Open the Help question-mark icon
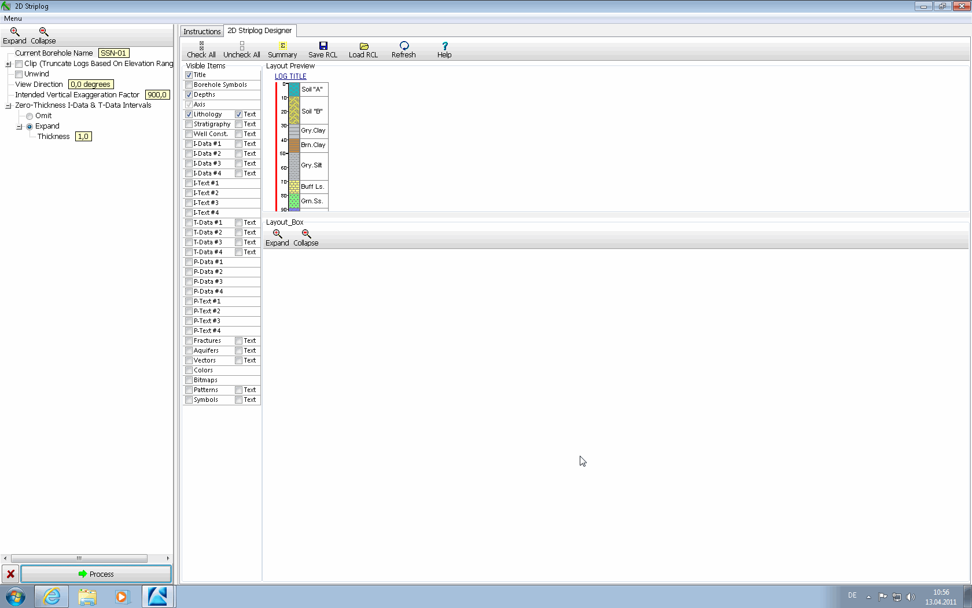 (444, 46)
